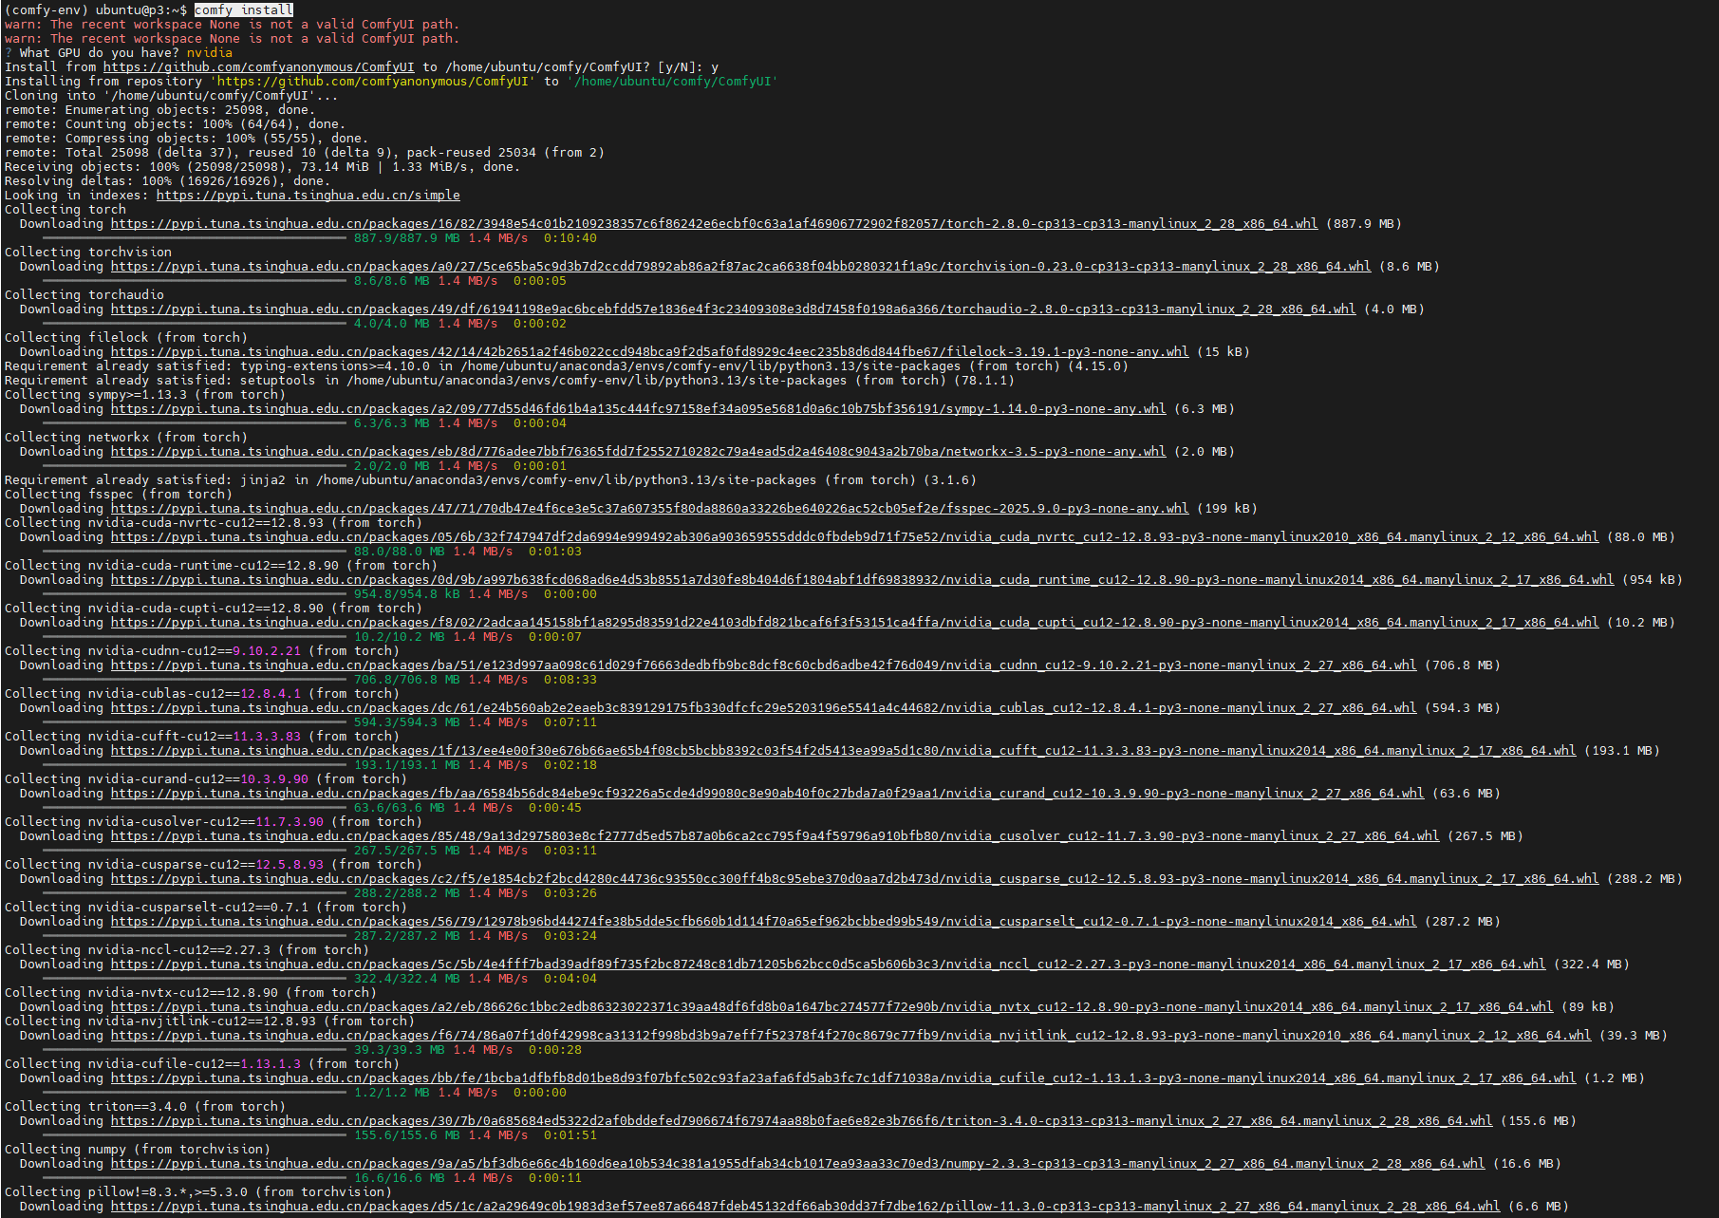Image resolution: width=1719 pixels, height=1218 pixels.
Task: Click 'Requirement already satisfied: typing-extensions' line
Action: pos(567,366)
